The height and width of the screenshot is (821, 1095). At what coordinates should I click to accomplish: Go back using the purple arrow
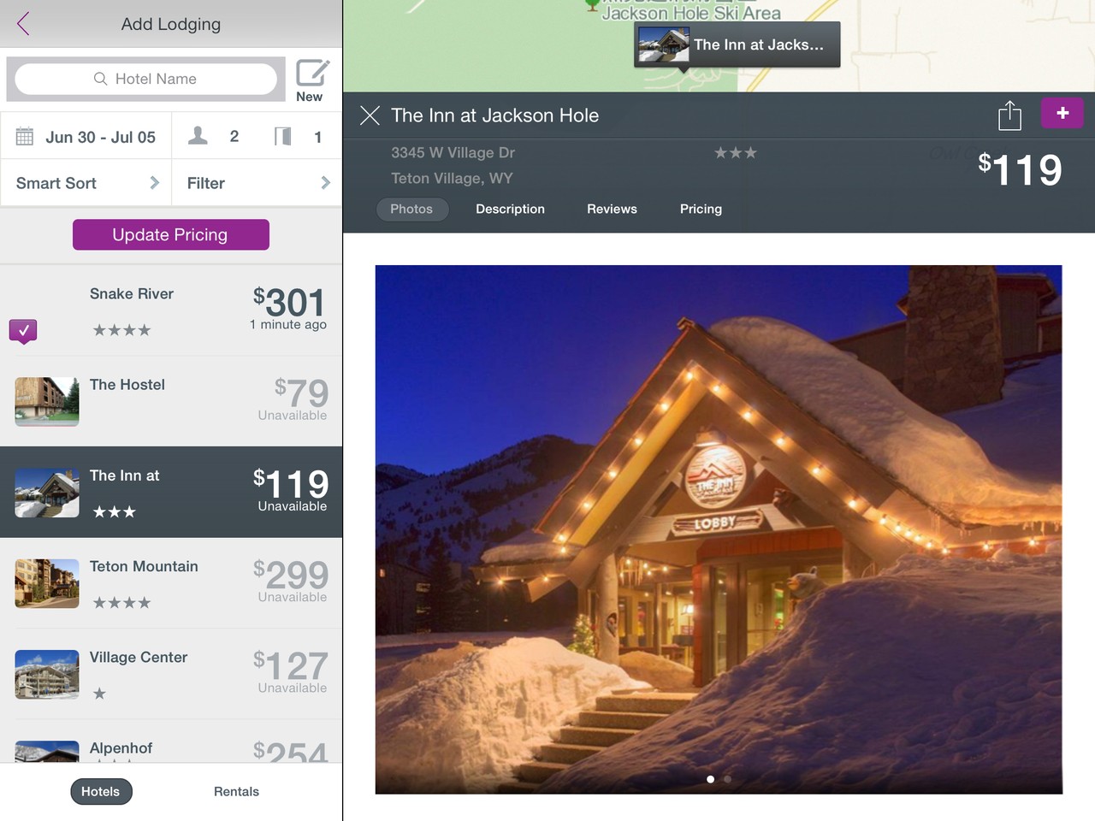coord(23,24)
